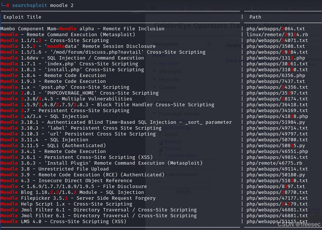
Task: Click path 'php/remote/46775.rb'
Action: 274,163
